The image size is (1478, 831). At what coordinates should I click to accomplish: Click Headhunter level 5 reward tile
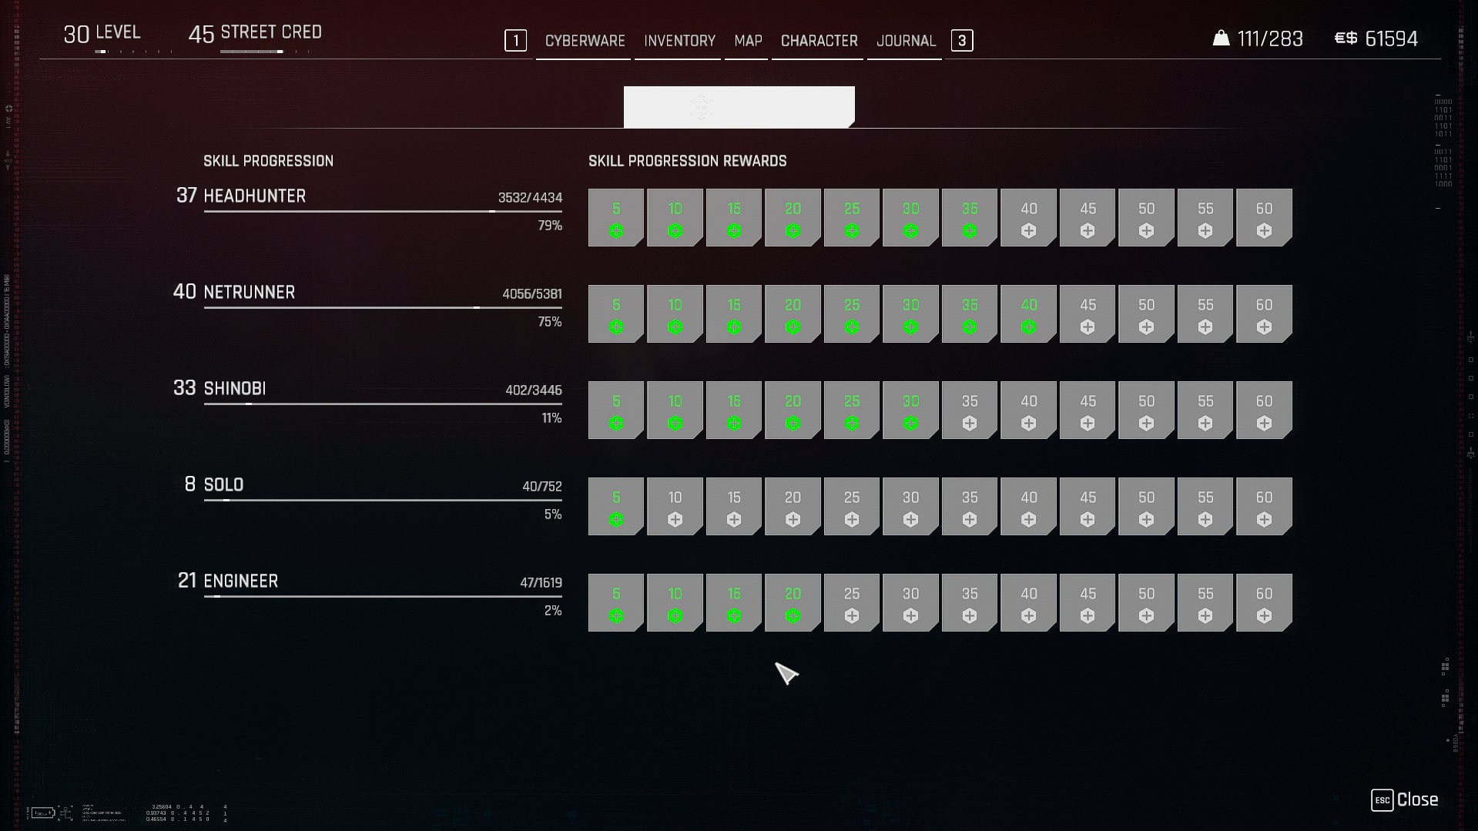615,218
